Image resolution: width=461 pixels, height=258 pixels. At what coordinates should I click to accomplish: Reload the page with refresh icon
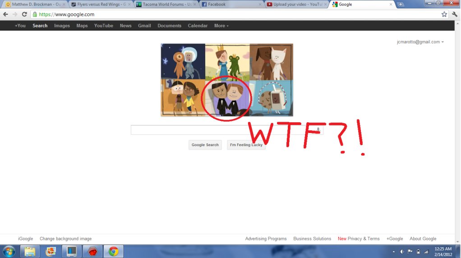(x=24, y=14)
